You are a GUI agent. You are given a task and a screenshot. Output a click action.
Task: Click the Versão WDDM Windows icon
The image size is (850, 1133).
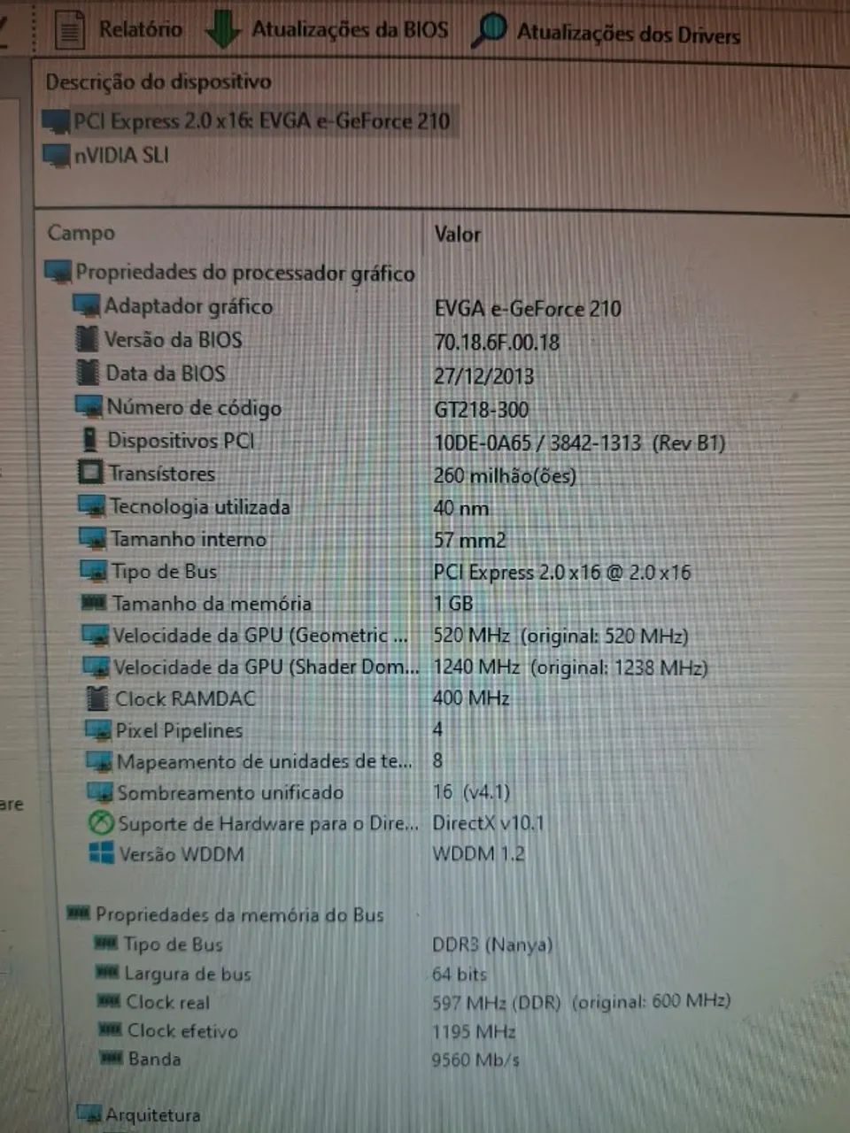(x=102, y=853)
